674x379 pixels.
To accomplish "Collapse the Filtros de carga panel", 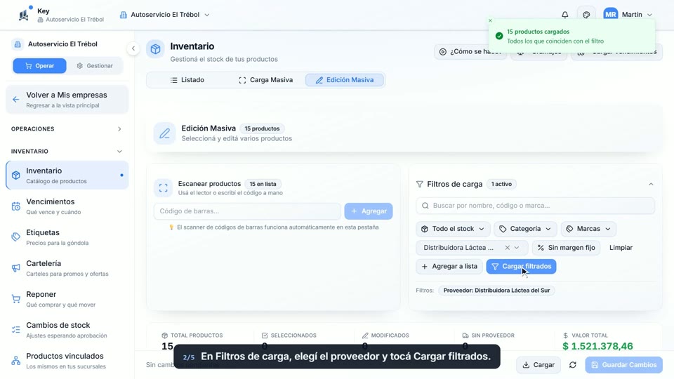I will [x=651, y=184].
